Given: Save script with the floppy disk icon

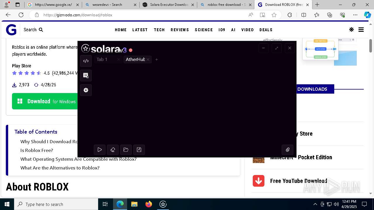Looking at the screenshot, I should point(139,150).
